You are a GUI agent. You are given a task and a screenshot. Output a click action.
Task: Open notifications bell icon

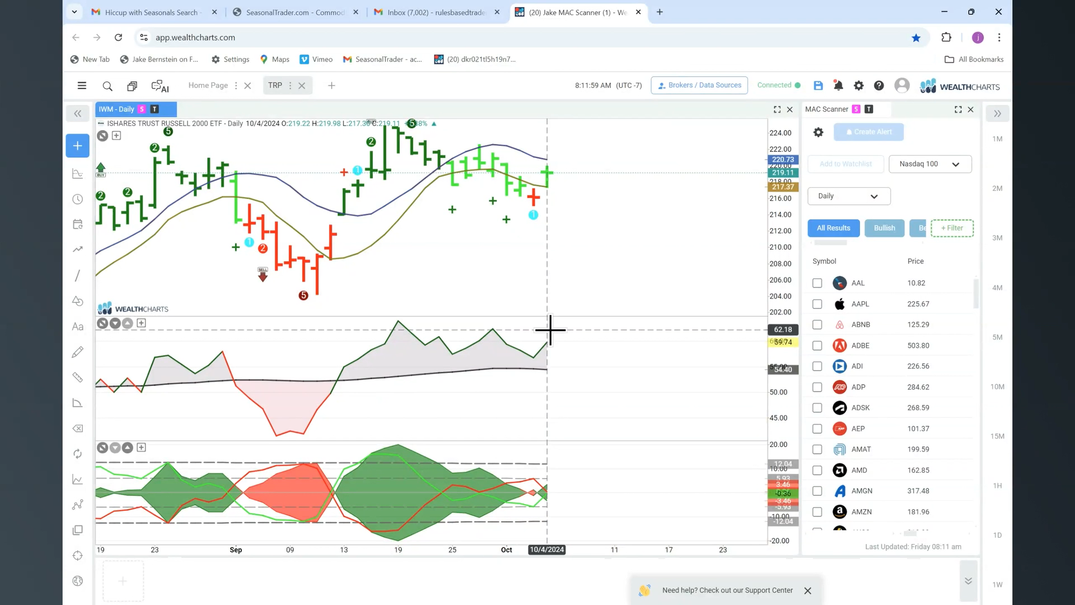pyautogui.click(x=838, y=85)
